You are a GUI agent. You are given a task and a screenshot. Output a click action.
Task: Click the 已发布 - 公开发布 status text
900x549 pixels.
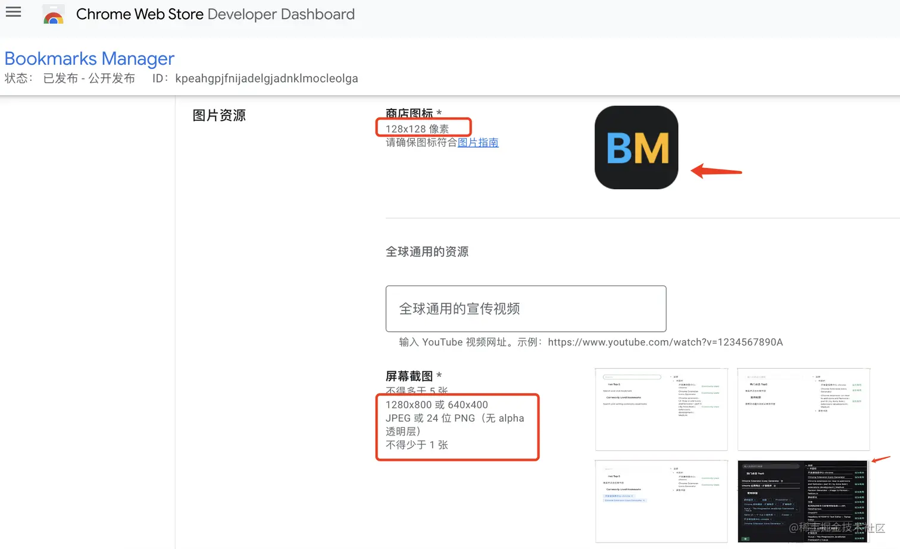[89, 79]
